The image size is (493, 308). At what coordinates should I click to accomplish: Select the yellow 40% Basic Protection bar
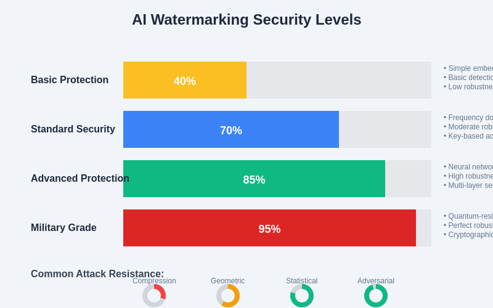(x=185, y=80)
